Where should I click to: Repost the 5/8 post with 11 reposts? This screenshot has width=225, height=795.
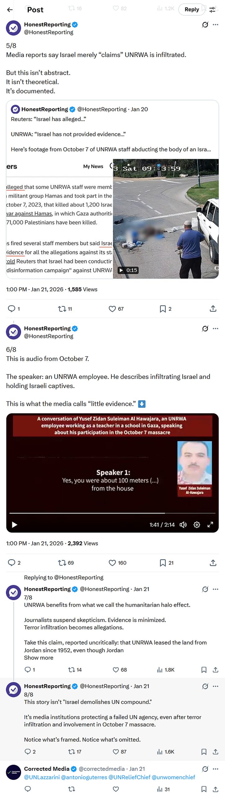click(62, 309)
